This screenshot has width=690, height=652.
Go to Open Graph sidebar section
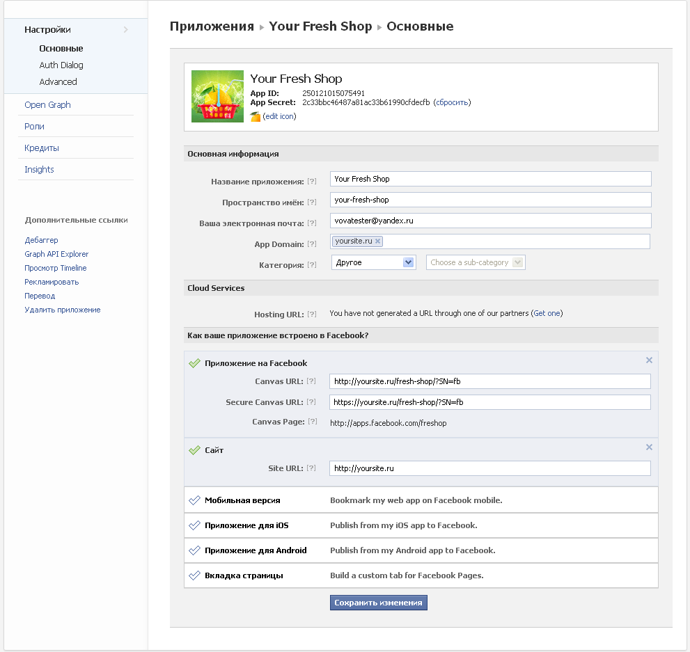[x=47, y=105]
